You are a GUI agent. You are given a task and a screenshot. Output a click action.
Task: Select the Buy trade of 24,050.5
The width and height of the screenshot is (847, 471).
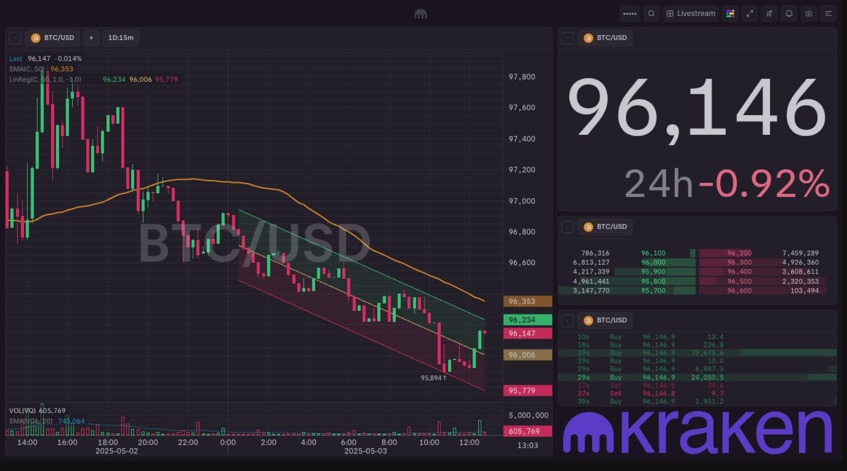697,378
